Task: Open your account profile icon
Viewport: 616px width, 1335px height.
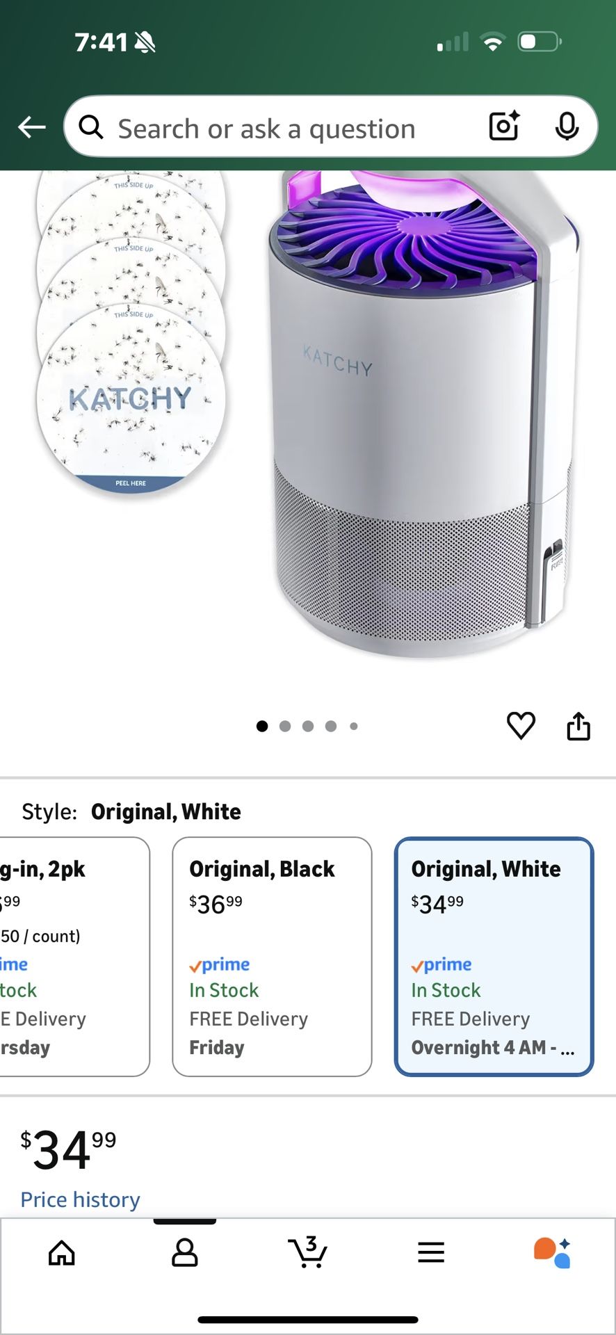Action: (184, 1253)
